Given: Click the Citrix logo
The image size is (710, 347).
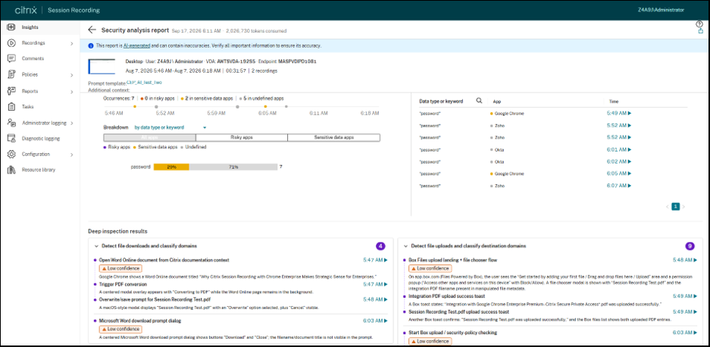Looking at the screenshot, I should tap(26, 10).
